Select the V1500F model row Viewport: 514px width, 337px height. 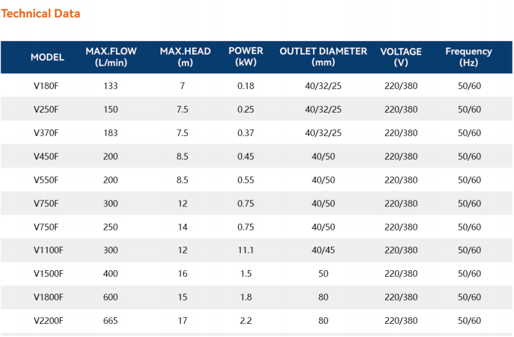[256, 274]
